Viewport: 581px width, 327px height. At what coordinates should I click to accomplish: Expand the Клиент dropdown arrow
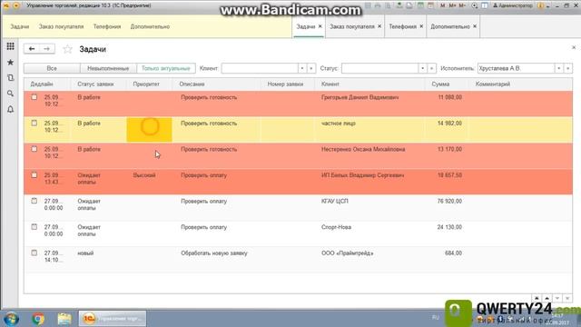(x=302, y=68)
